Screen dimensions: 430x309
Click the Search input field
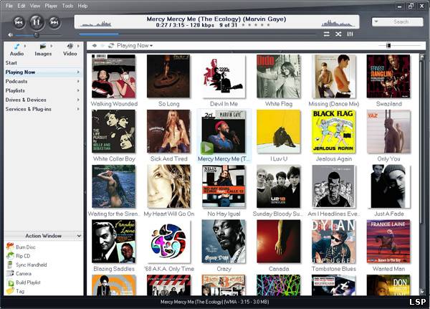tap(400, 22)
